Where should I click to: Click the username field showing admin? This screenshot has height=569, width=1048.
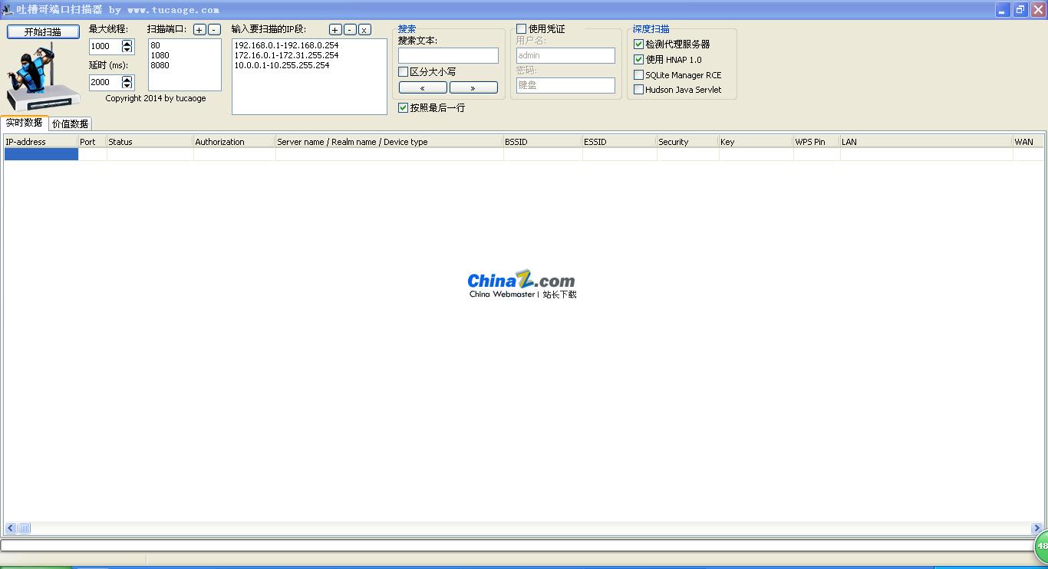click(x=565, y=55)
